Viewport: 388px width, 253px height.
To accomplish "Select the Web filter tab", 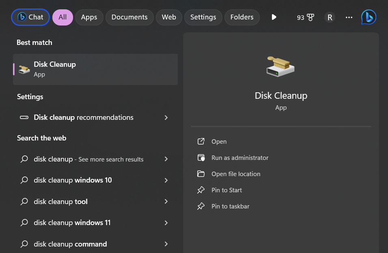I will pos(169,17).
